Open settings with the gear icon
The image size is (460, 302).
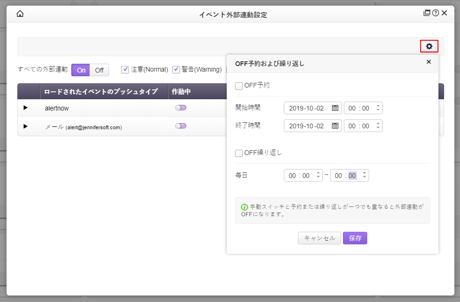[429, 46]
